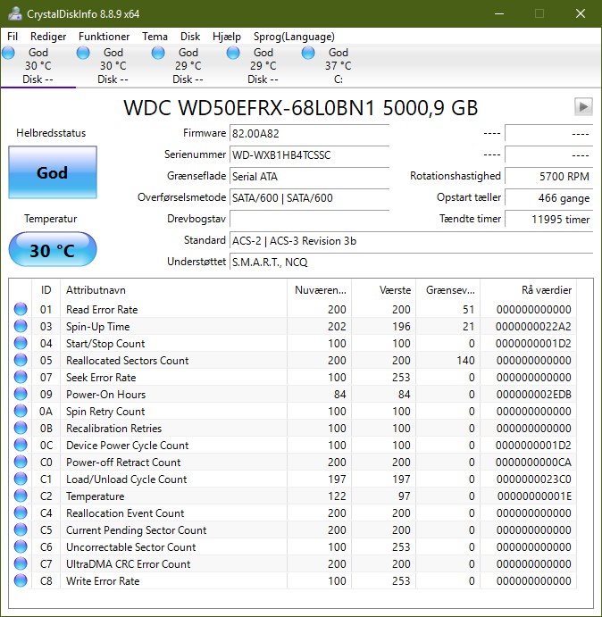
Task: Click the serial number field WD-WXB1HB4TCSSC
Action: coord(309,154)
